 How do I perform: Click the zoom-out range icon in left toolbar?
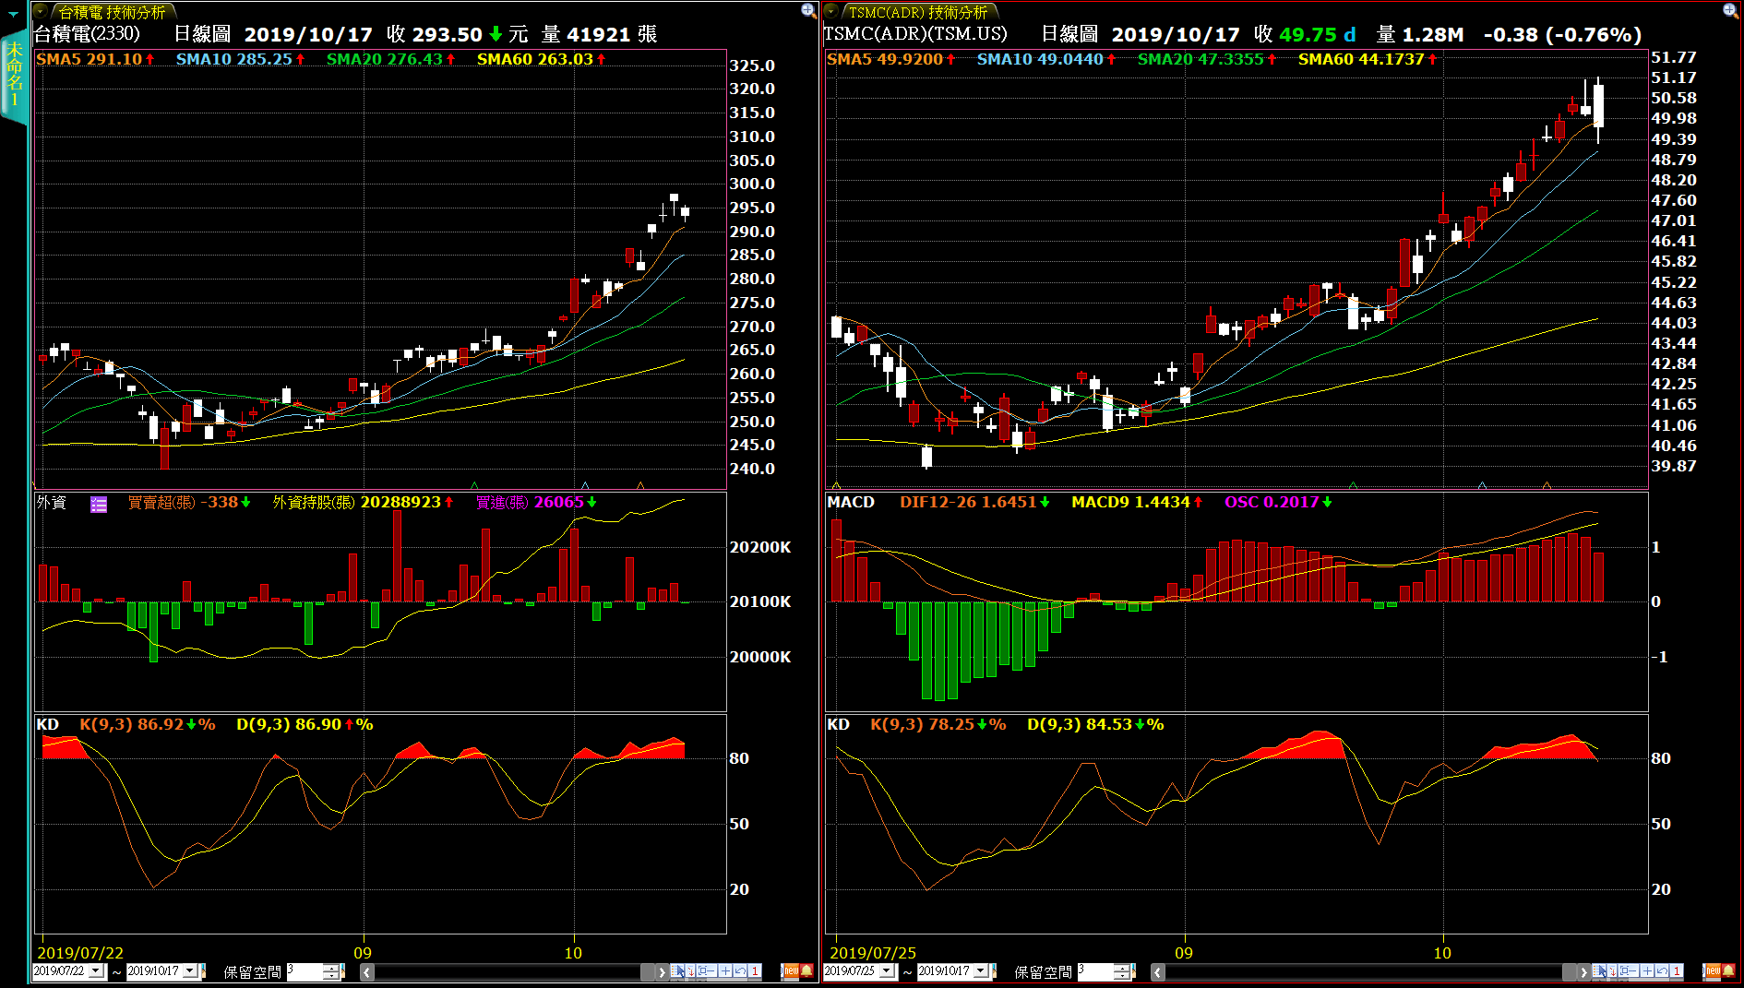706,970
